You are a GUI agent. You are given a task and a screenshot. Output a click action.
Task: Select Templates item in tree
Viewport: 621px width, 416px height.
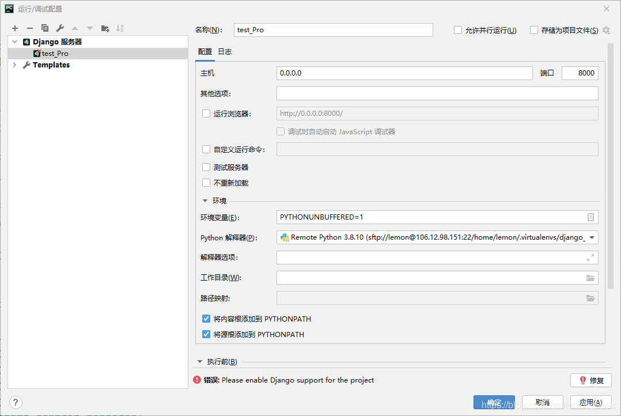[x=51, y=65]
